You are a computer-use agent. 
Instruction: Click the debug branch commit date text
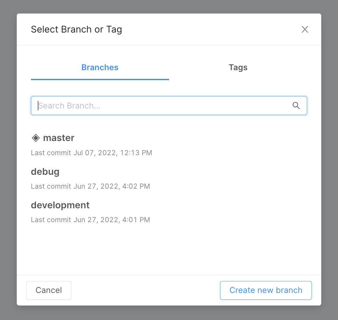pyautogui.click(x=90, y=186)
